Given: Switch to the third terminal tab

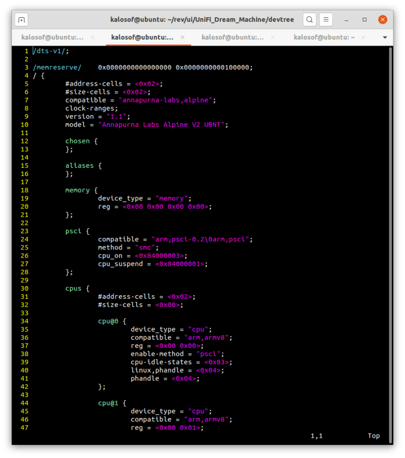Looking at the screenshot, I should tap(232, 37).
